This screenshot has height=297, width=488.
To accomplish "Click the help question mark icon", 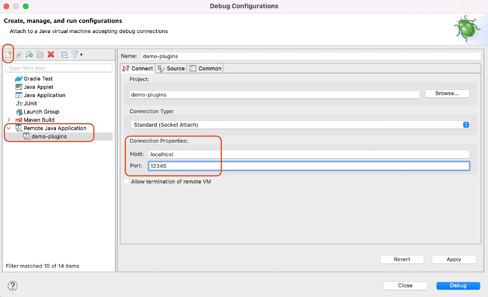I will tap(12, 286).
